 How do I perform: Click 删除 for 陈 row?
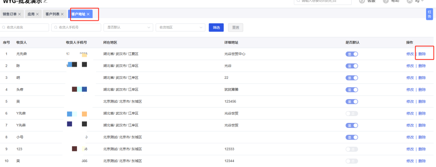point(422,66)
